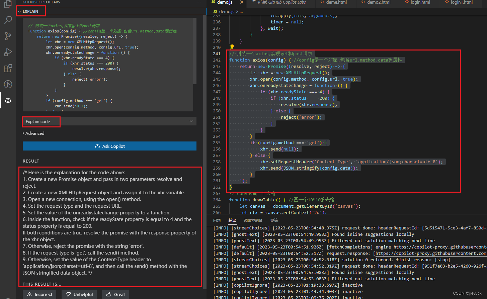Open GitHub Copilot Labs sidebar icon
Image resolution: width=487 pixels, height=299 pixels.
(8, 100)
